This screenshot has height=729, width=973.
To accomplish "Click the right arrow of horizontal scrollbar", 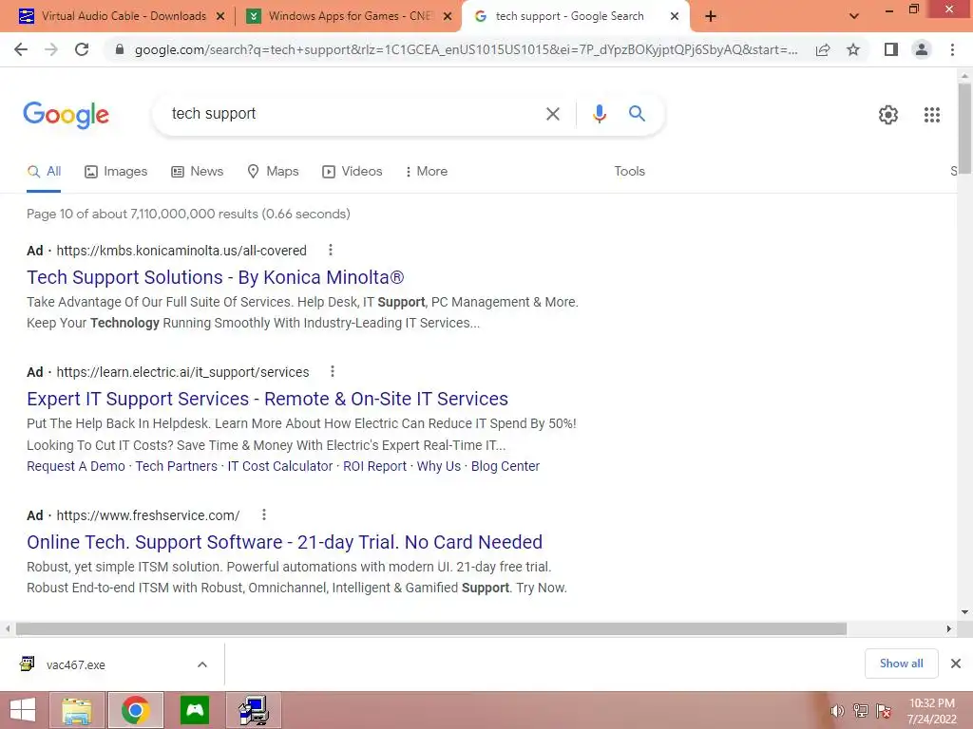I will pyautogui.click(x=949, y=628).
